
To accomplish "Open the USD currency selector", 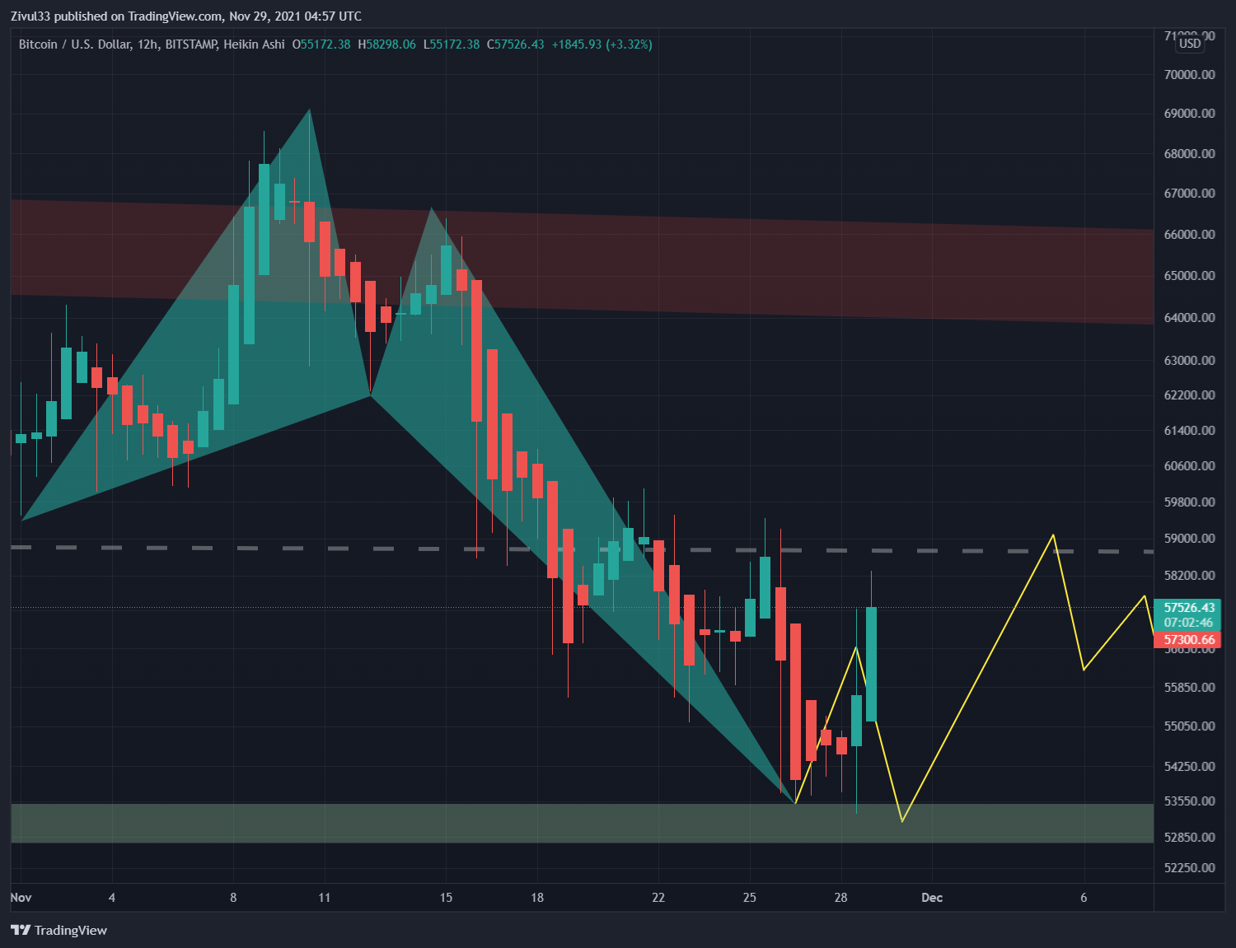I will click(1190, 44).
